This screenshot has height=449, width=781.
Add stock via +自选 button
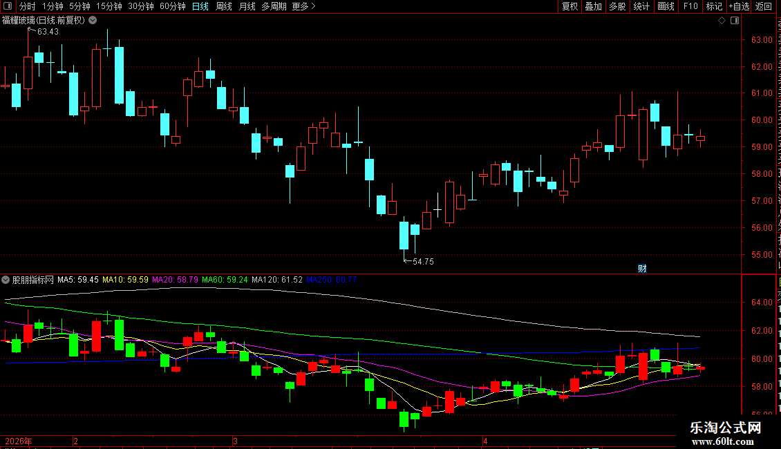tap(739, 6)
